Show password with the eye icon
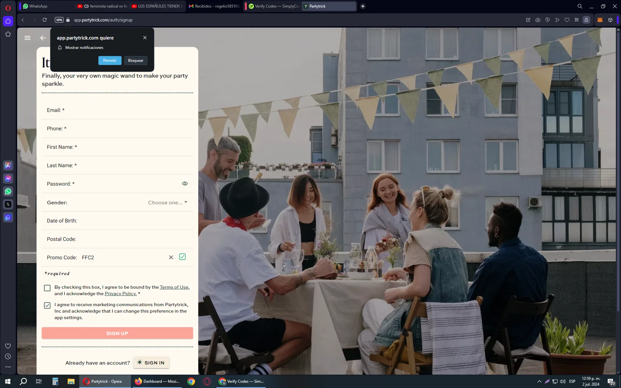Screen dimensions: 621x388 pyautogui.click(x=185, y=184)
